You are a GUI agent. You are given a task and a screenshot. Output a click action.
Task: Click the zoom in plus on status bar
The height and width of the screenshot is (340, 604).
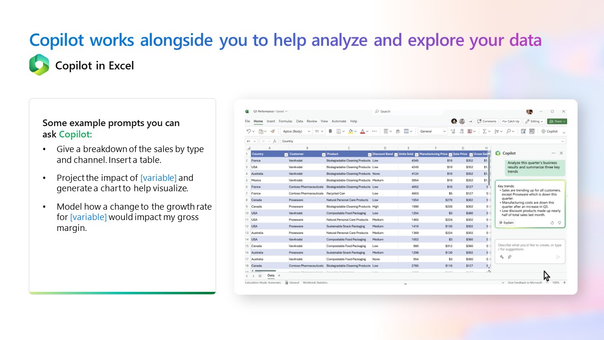[564, 282]
